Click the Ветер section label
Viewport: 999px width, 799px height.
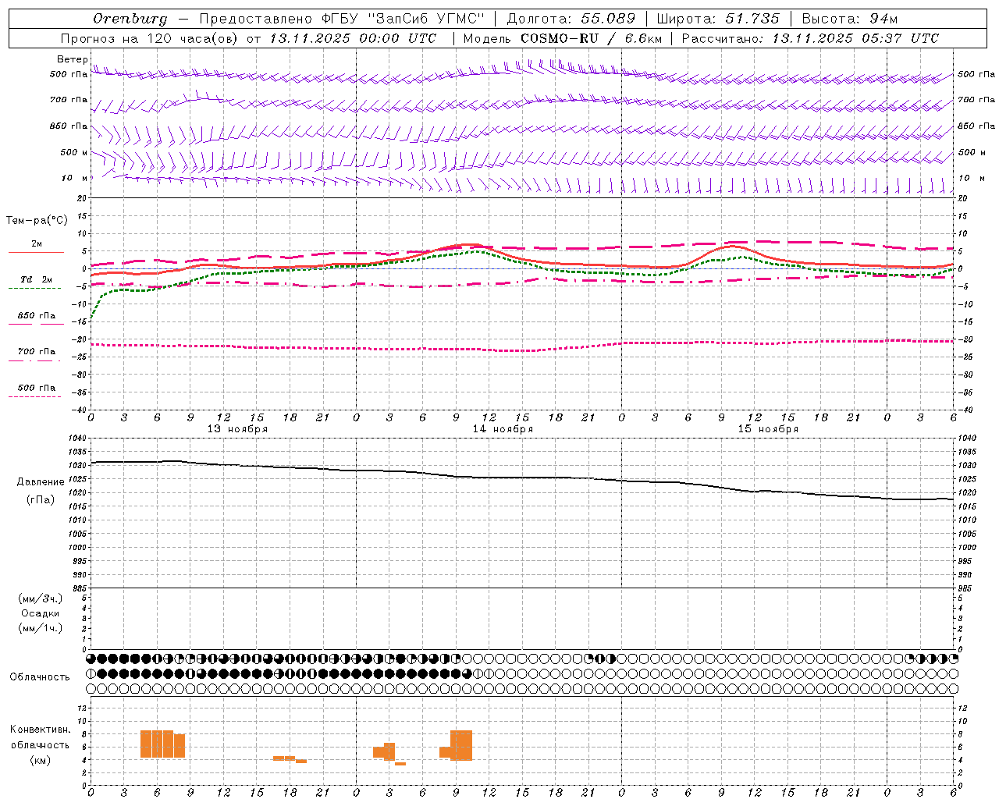pyautogui.click(x=73, y=59)
